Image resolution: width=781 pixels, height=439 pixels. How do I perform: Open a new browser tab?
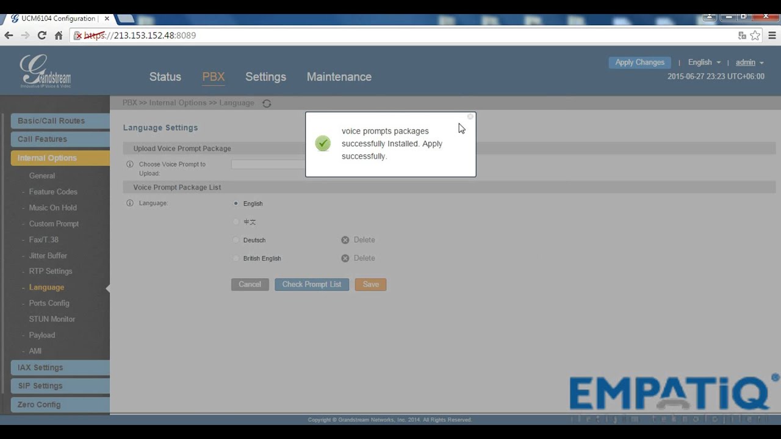(x=126, y=18)
